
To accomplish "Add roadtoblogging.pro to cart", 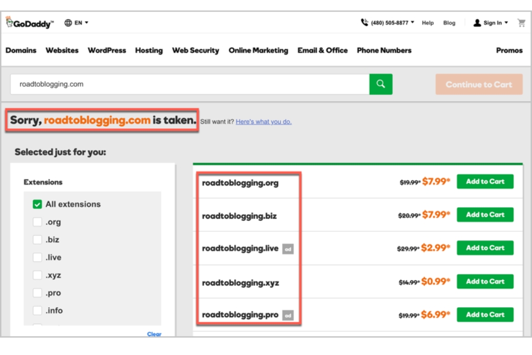I will click(485, 315).
